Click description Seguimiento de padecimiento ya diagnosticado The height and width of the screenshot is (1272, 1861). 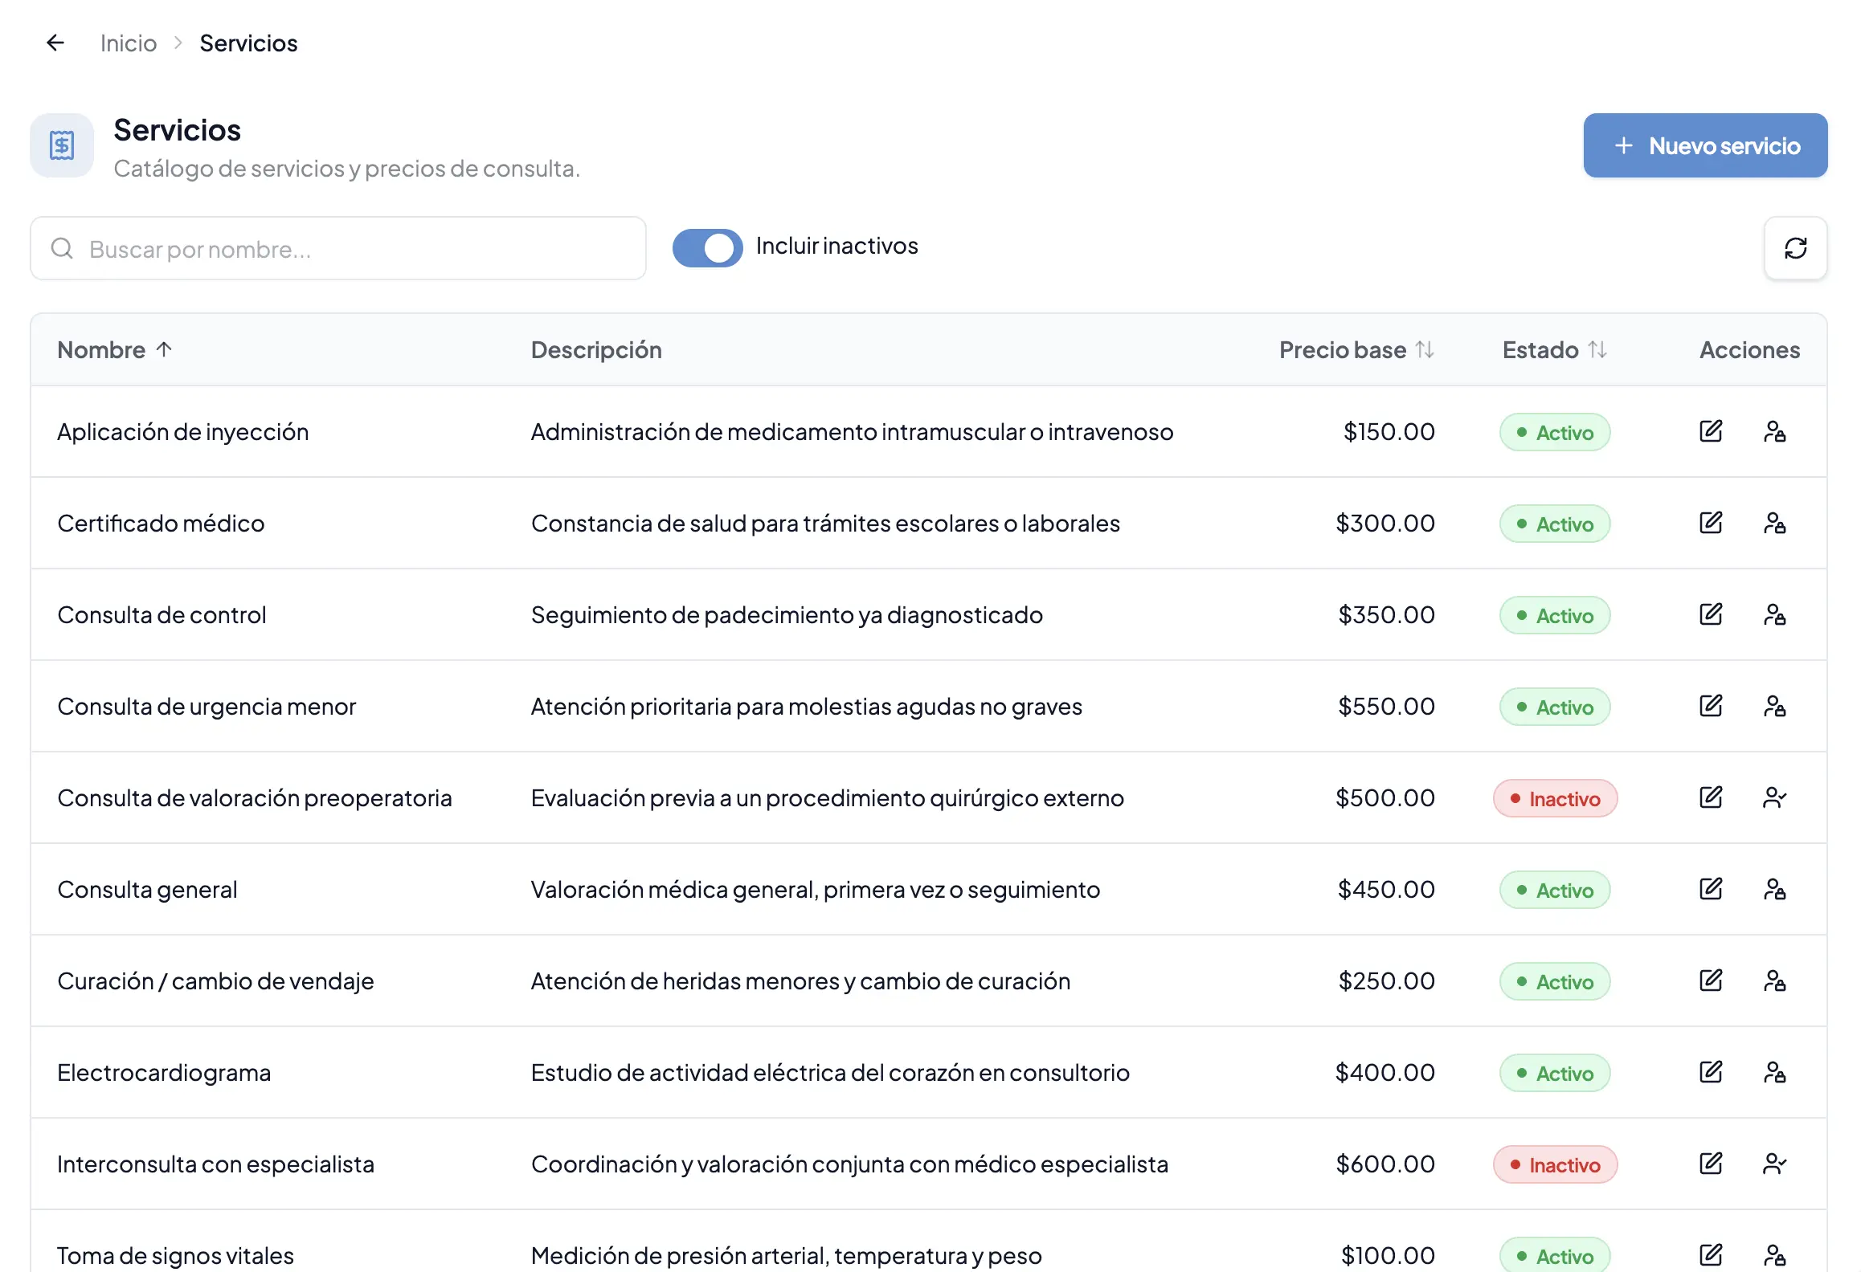click(x=787, y=615)
